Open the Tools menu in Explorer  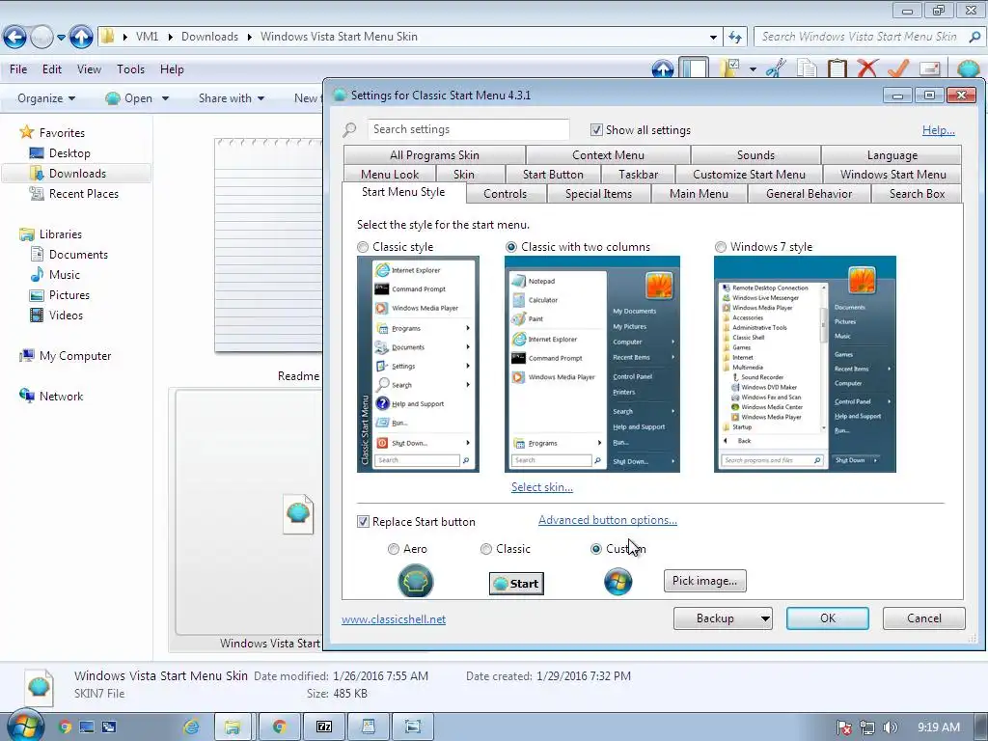(130, 69)
